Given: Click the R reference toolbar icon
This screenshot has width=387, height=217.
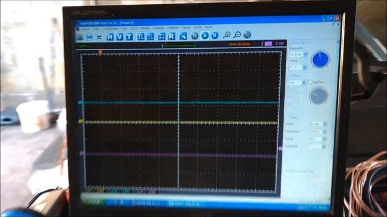Looking at the screenshot, I should coord(172,36).
